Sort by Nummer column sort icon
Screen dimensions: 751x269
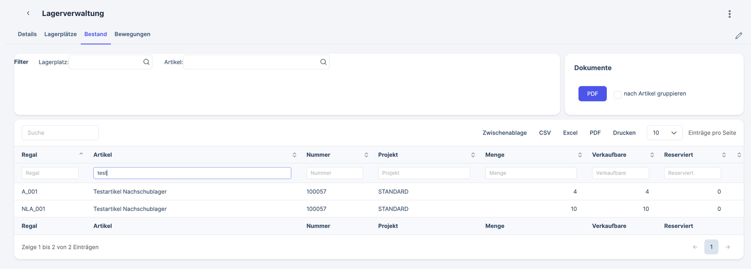pyautogui.click(x=366, y=155)
